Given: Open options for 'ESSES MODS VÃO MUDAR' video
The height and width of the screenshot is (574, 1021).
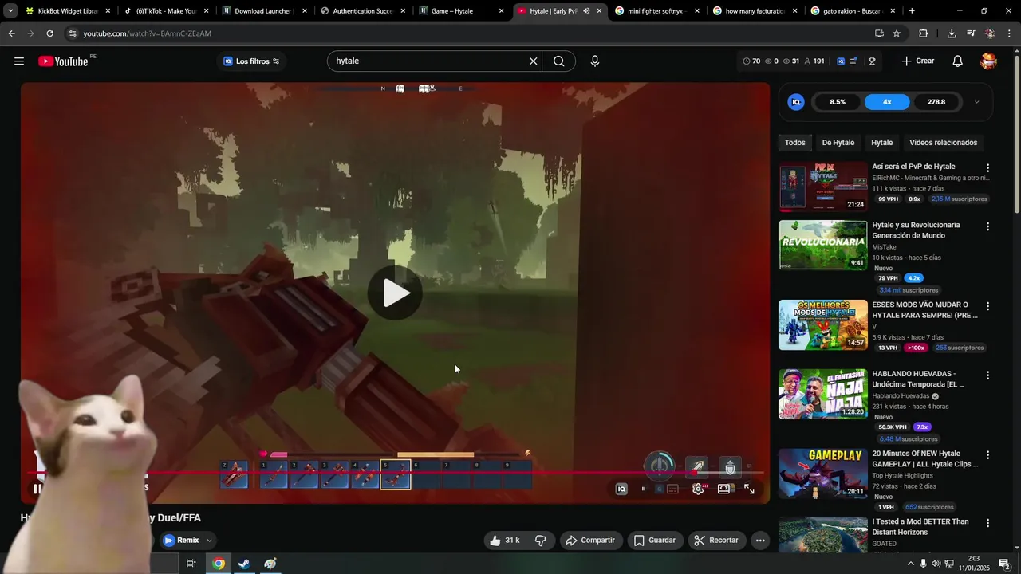Looking at the screenshot, I should (987, 306).
